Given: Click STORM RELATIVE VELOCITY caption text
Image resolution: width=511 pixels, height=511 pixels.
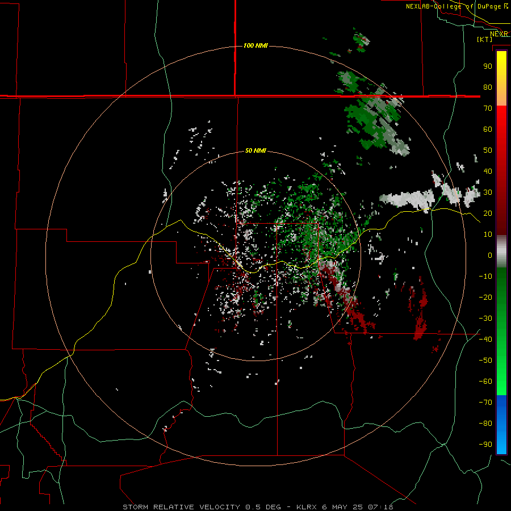Looking at the screenshot, I should [x=182, y=507].
